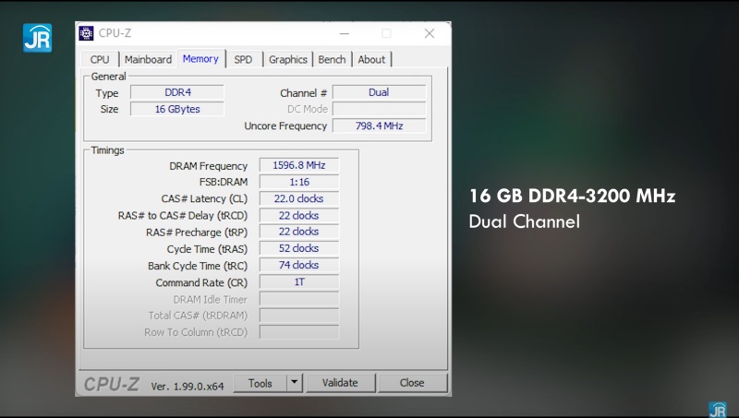Click the RAS# Precharge (tRP) label

coord(197,233)
